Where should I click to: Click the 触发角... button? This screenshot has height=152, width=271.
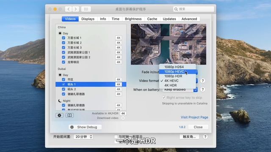(x=189, y=137)
